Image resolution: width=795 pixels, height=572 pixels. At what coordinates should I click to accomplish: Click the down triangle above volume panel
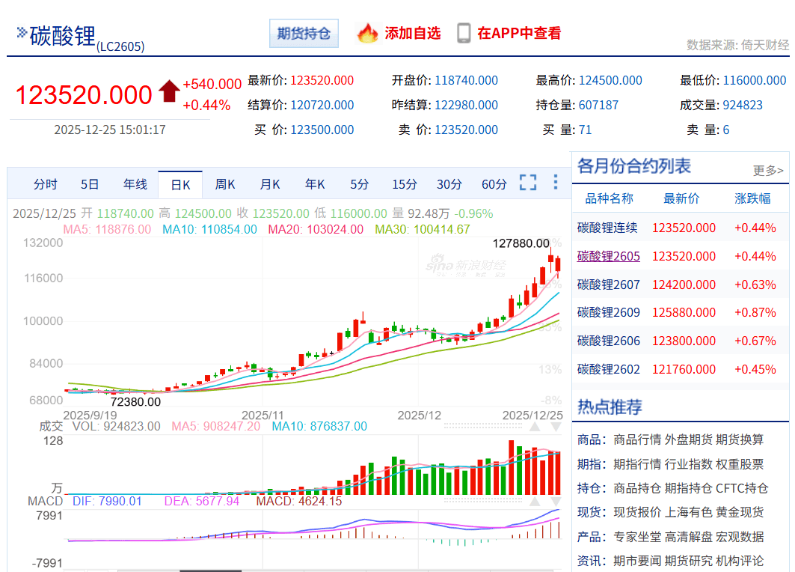click(x=556, y=427)
